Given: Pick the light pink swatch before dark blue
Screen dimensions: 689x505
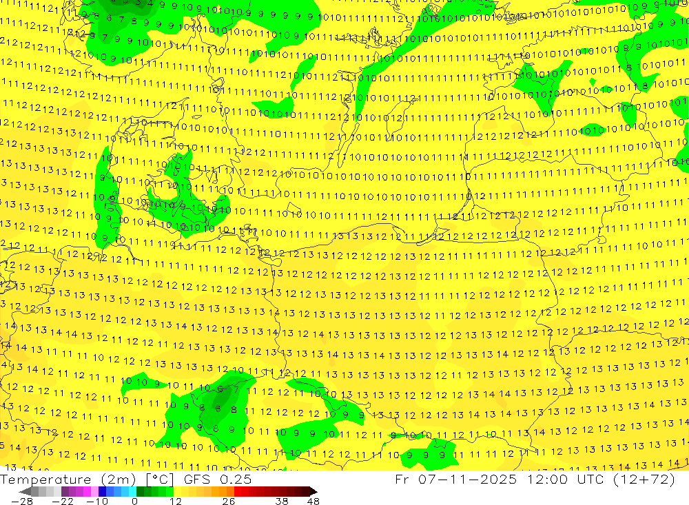Looking at the screenshot, I should [x=94, y=491].
